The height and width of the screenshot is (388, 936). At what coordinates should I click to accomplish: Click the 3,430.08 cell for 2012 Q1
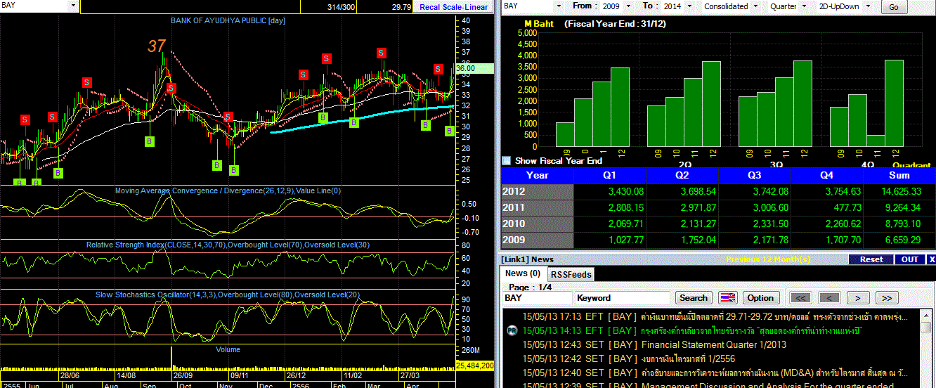click(611, 191)
